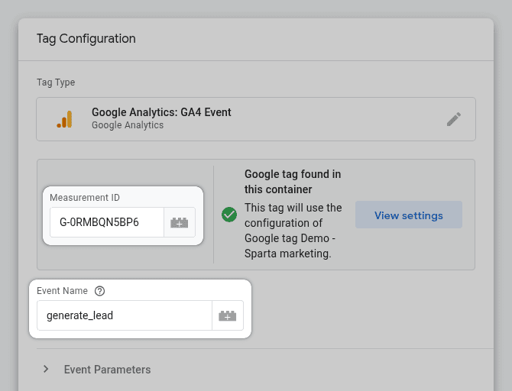The image size is (512, 391).
Task: Expand the Event Parameters section
Action: [x=46, y=369]
